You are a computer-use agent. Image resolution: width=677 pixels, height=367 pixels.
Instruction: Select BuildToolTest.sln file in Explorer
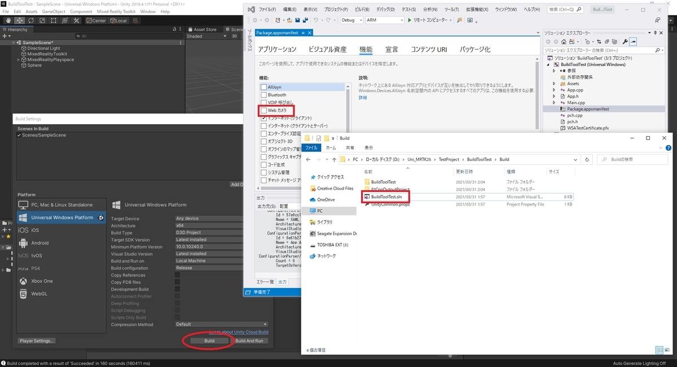387,196
